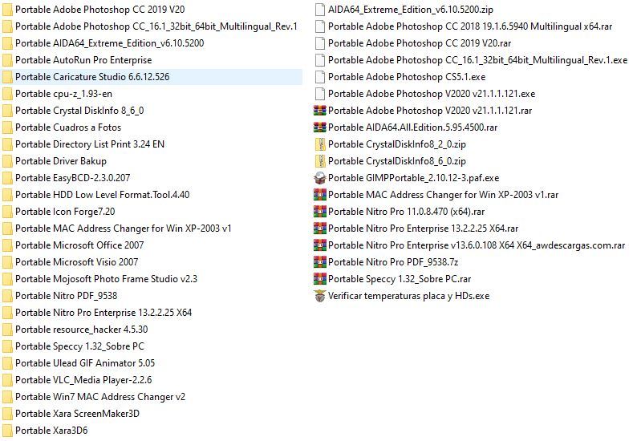
Task: Click folder icon of Portable resource_hacker 4.5.30
Action: point(7,330)
